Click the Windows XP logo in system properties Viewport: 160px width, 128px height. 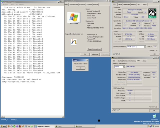(x=74, y=18)
